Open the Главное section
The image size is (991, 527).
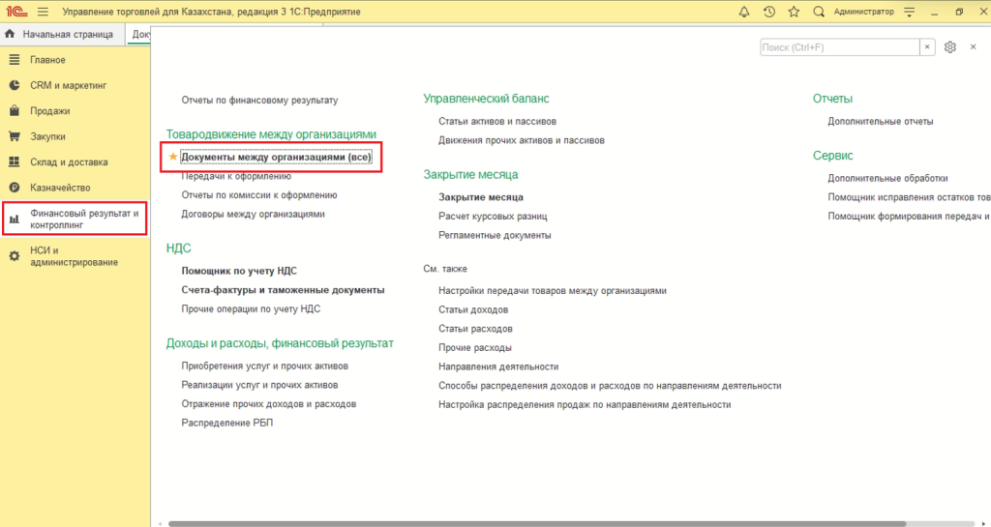pyautogui.click(x=48, y=60)
